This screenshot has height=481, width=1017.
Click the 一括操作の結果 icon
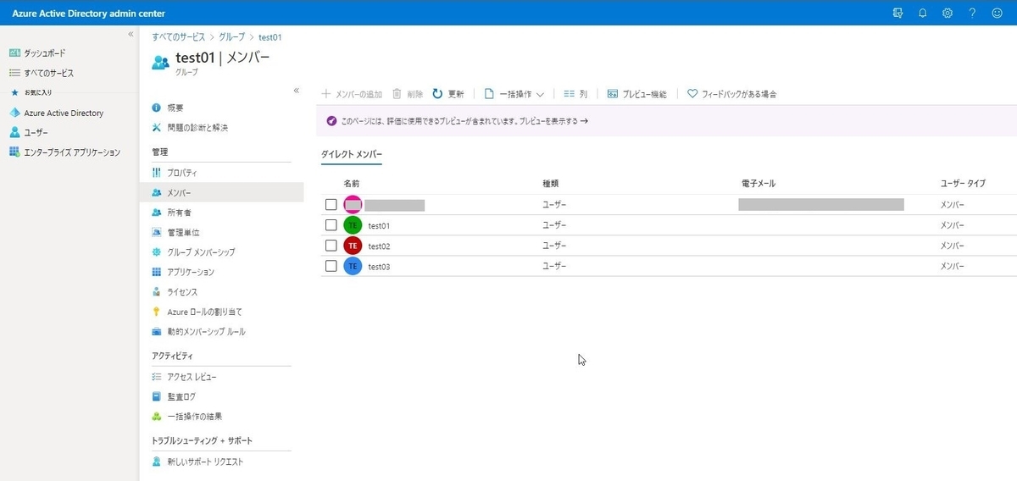pyautogui.click(x=156, y=416)
